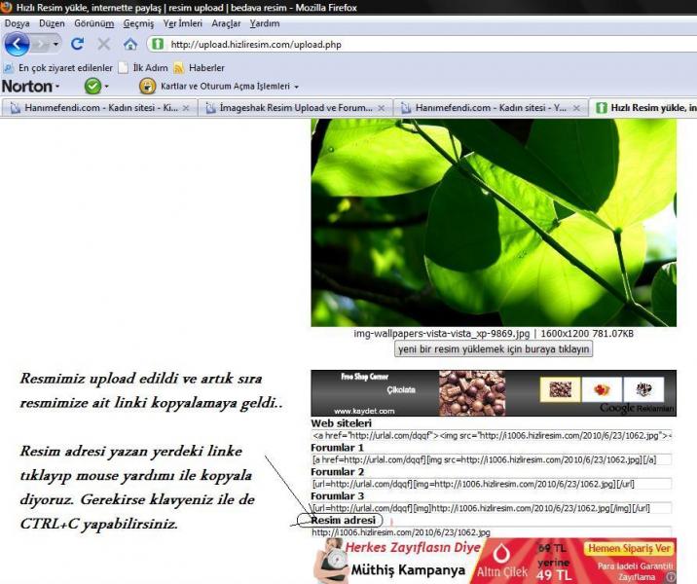Click the Resim adresi URL field
This screenshot has height=584, width=697.
491,532
